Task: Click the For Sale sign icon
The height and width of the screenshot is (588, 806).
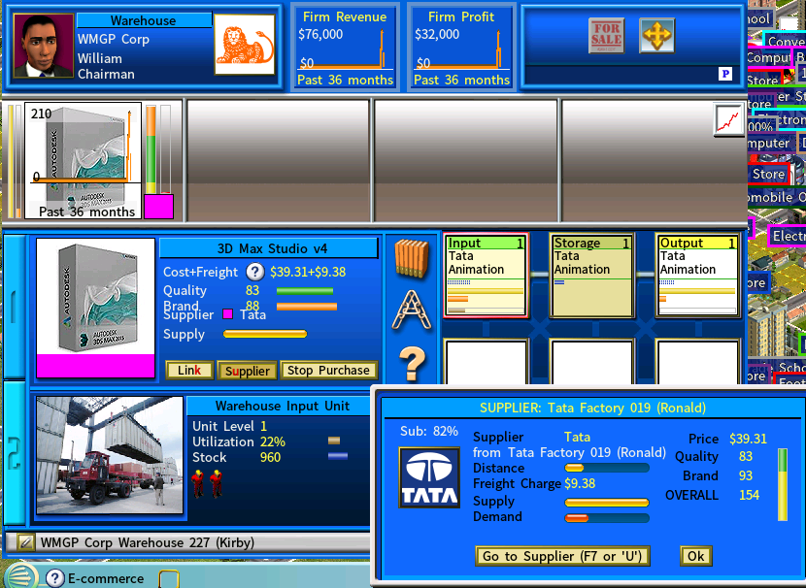Action: pos(606,36)
